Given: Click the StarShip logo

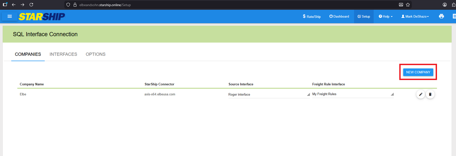Looking at the screenshot, I should pos(42,17).
